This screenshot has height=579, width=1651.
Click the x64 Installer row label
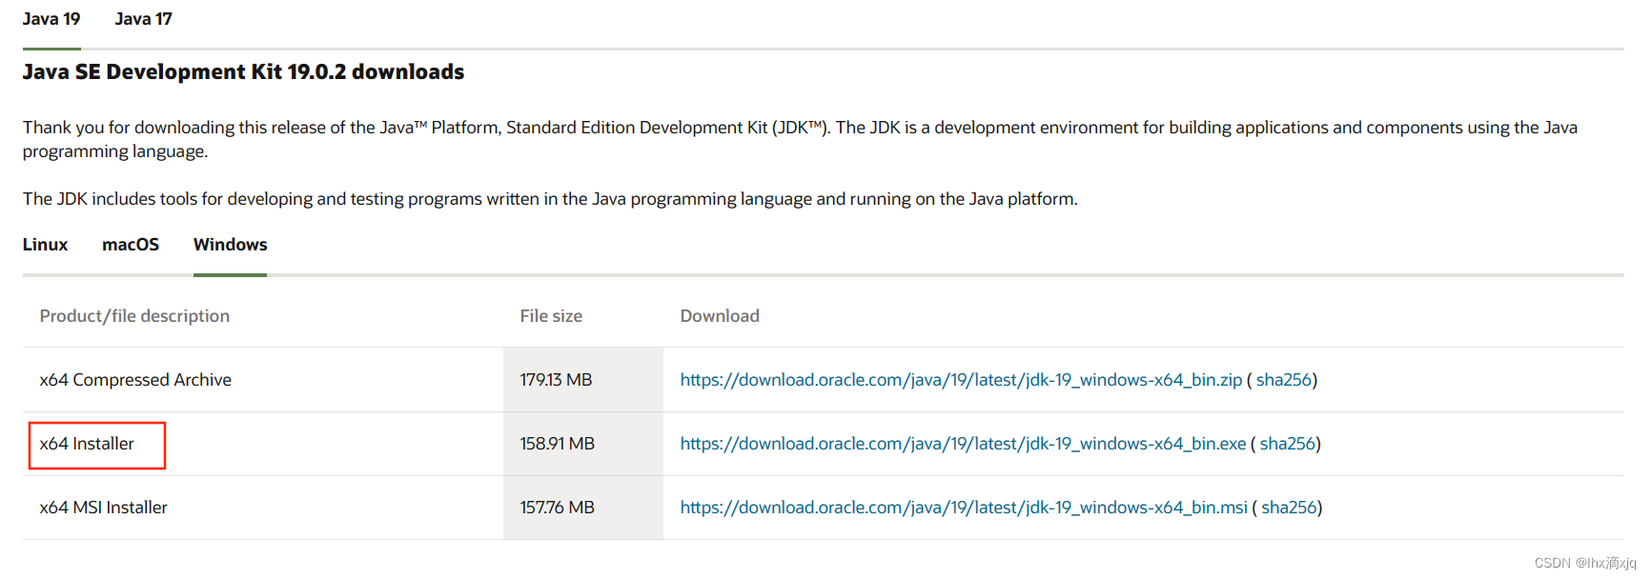point(87,444)
